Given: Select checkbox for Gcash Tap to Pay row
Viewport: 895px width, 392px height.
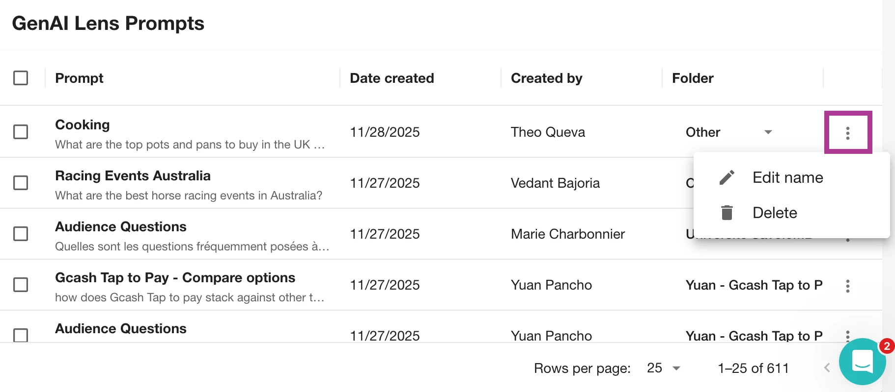Looking at the screenshot, I should (x=21, y=285).
